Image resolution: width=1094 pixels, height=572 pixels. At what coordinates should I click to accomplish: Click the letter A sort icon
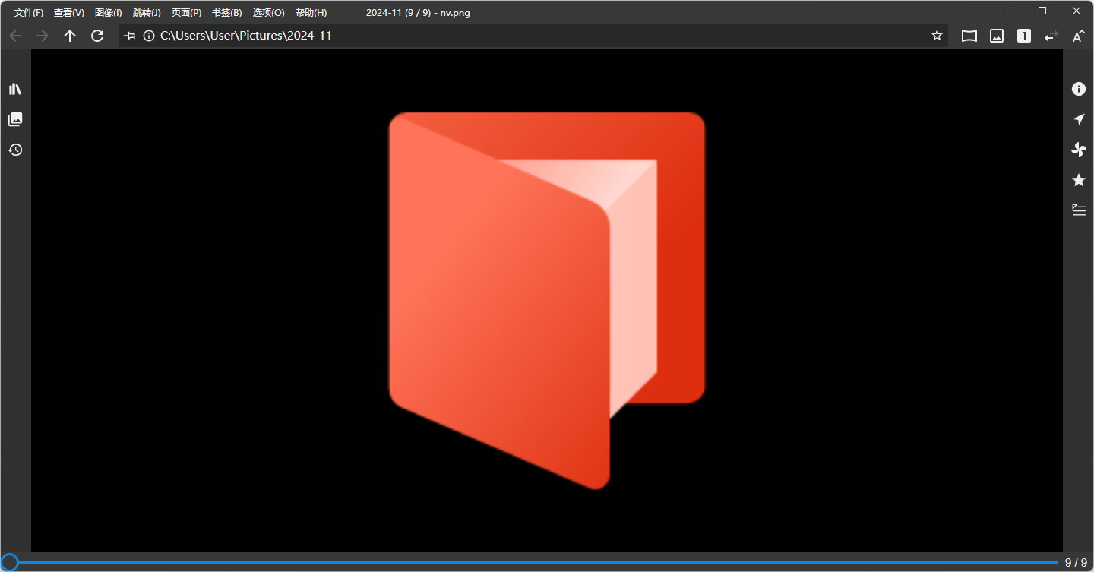point(1079,36)
